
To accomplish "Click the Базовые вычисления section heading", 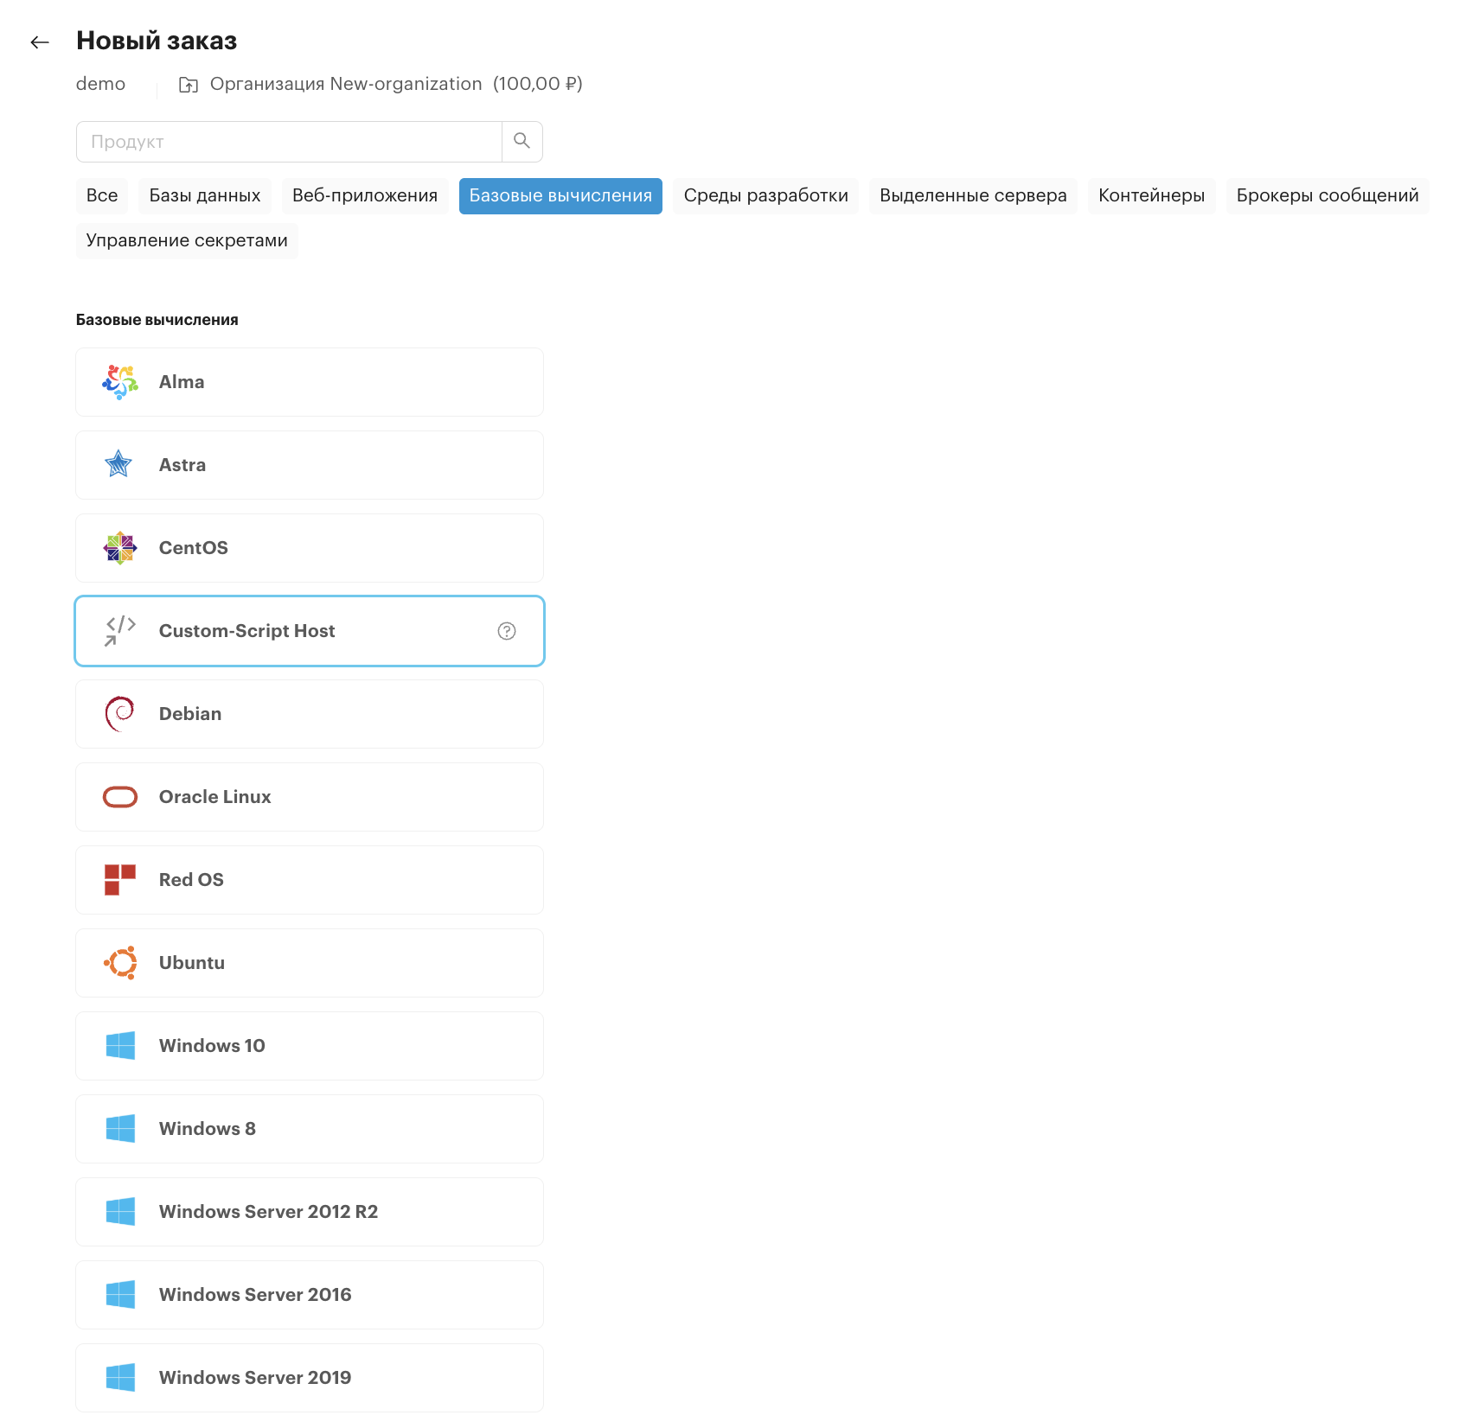I will [x=157, y=320].
